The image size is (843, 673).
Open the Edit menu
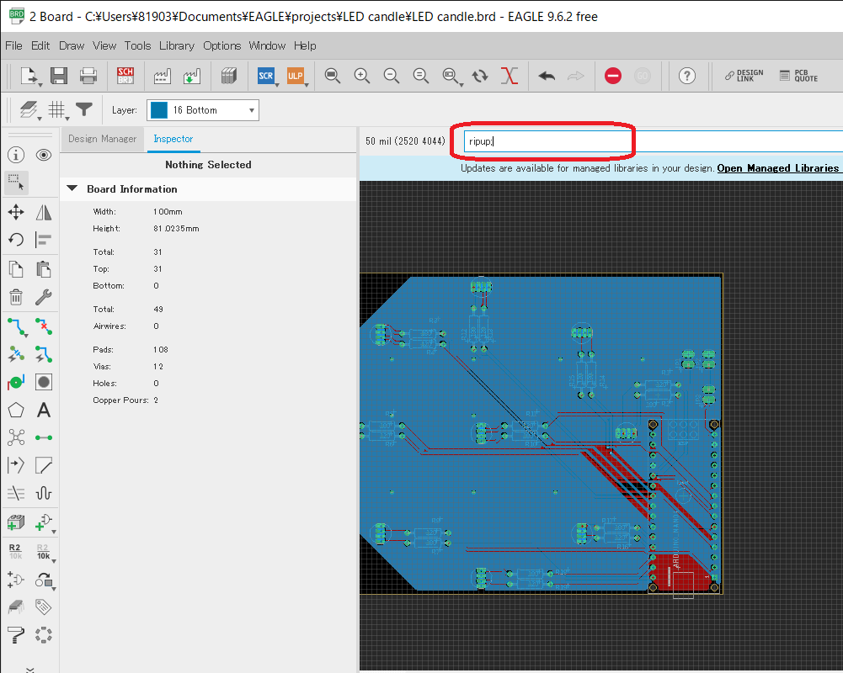pyautogui.click(x=40, y=45)
